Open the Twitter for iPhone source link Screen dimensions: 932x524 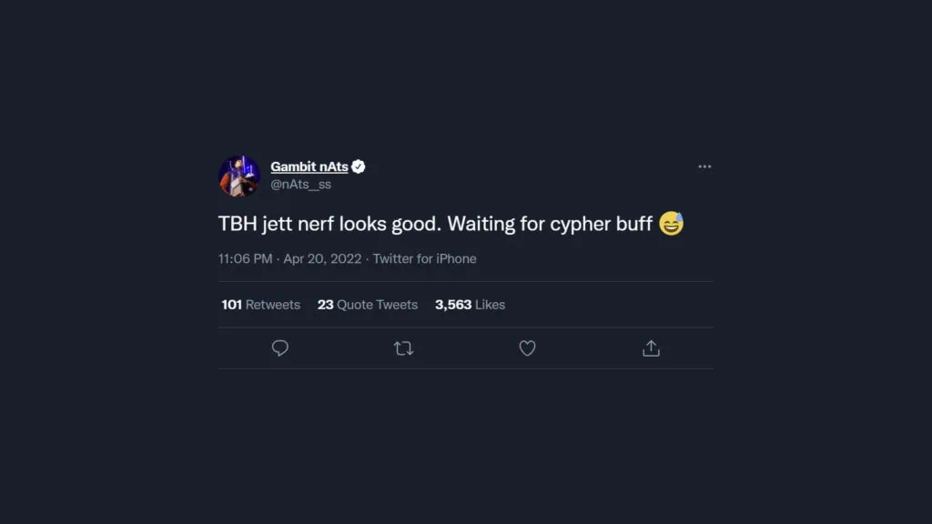click(424, 259)
